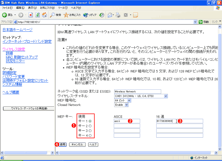The height and width of the screenshot is (161, 222).
Task: Open the ヘルプ(H) menu
Action: tap(76, 8)
